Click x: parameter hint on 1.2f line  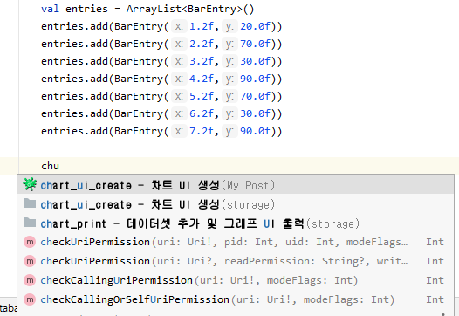click(179, 26)
